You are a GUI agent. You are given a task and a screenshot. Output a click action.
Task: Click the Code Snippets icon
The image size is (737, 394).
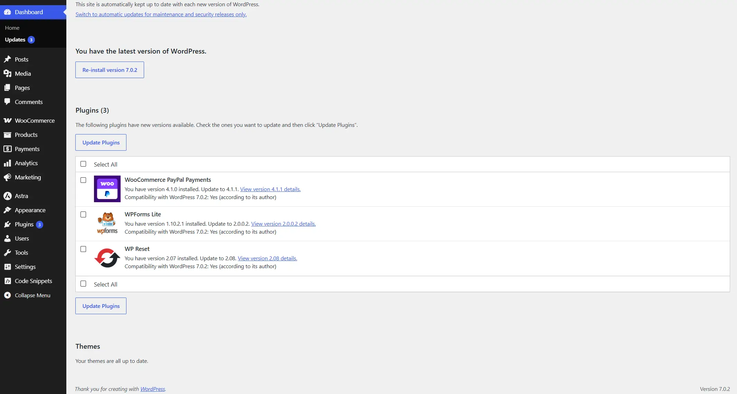[7, 281]
